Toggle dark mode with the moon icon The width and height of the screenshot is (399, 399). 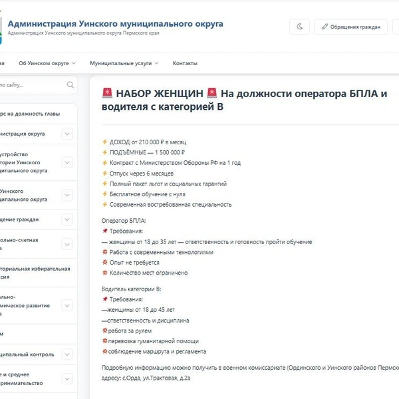coord(299,27)
